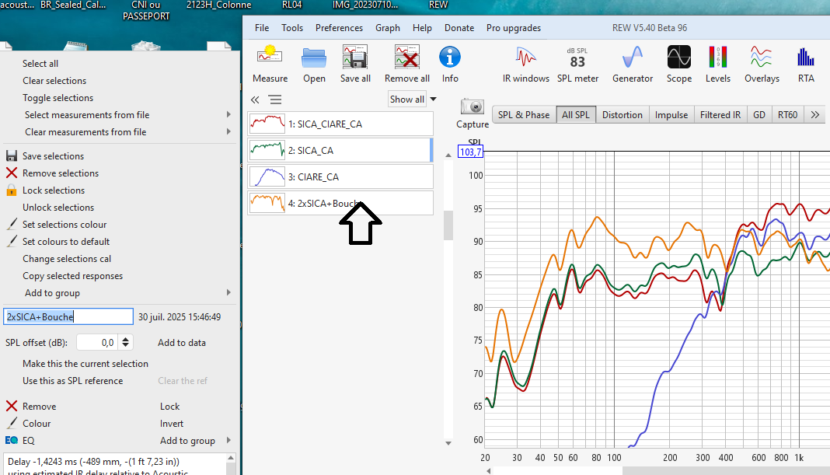Open the Preferences menu
This screenshot has width=830, height=475.
[x=339, y=28]
